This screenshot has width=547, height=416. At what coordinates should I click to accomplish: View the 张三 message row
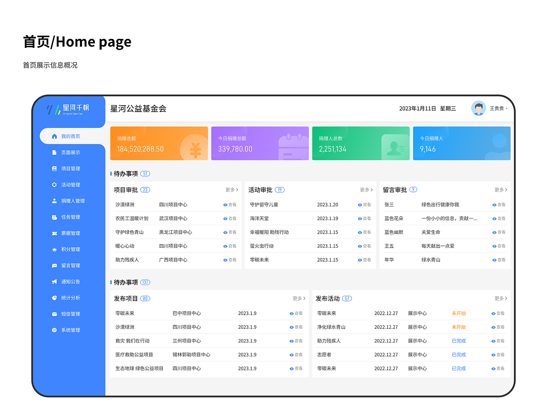pos(445,205)
